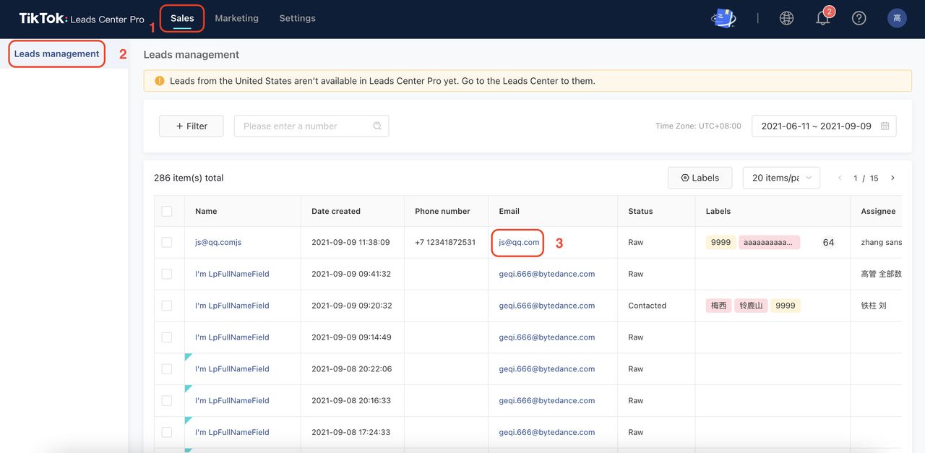
Task: Check the select-all checkbox in table header
Action: 167,211
